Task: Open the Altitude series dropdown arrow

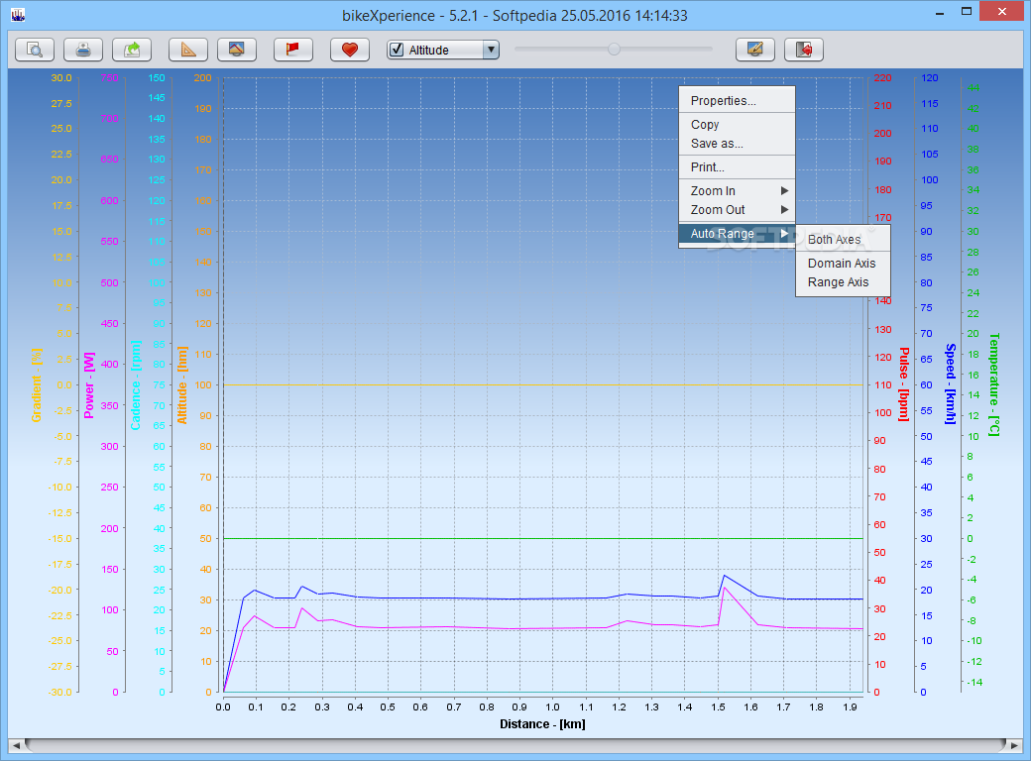Action: coord(491,50)
